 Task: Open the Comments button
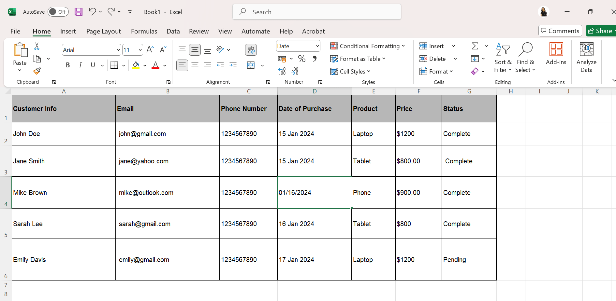point(560,31)
